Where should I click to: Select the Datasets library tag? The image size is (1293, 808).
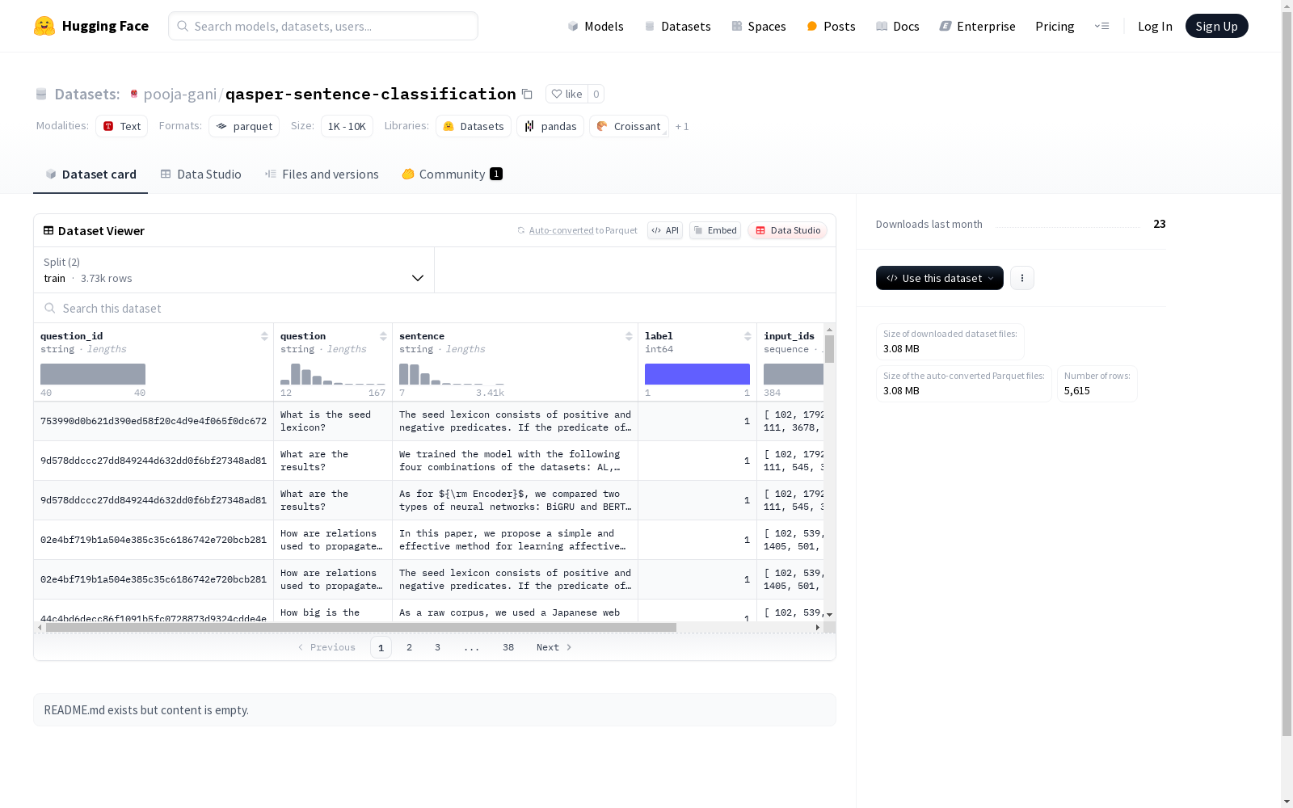point(474,126)
